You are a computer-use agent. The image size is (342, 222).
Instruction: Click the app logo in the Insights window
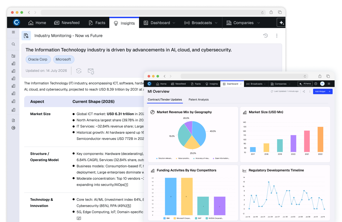pos(17,23)
